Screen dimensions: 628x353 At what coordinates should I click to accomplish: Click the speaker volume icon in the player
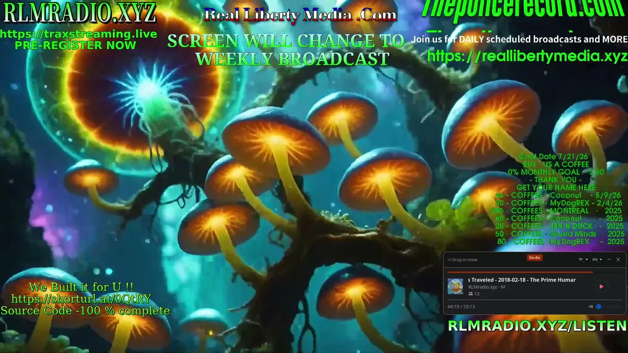point(591,307)
